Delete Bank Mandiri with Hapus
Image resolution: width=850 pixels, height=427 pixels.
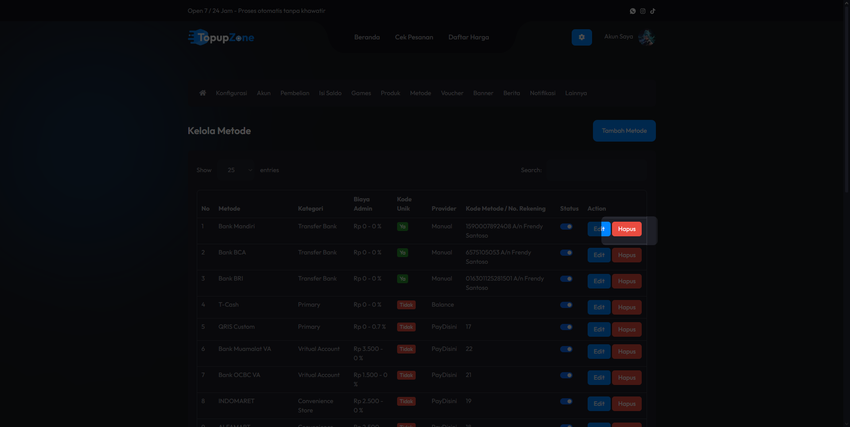pos(627,229)
